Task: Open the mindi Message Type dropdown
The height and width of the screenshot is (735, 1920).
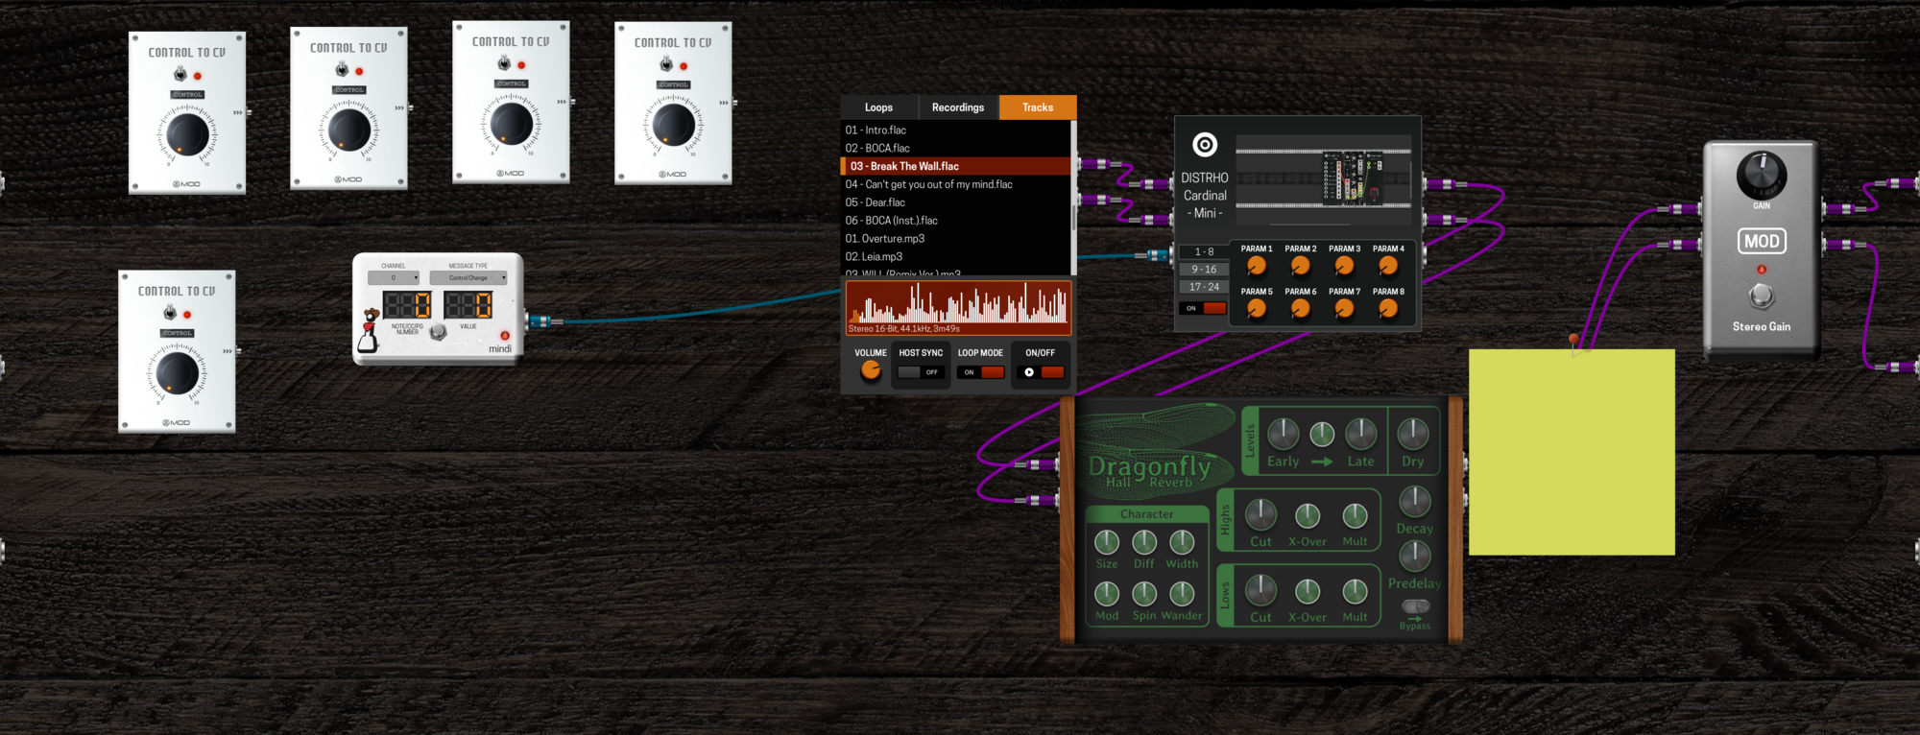Action: click(x=468, y=278)
